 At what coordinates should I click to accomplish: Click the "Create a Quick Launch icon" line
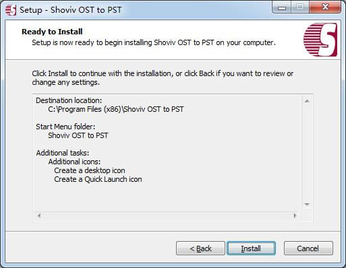click(98, 179)
